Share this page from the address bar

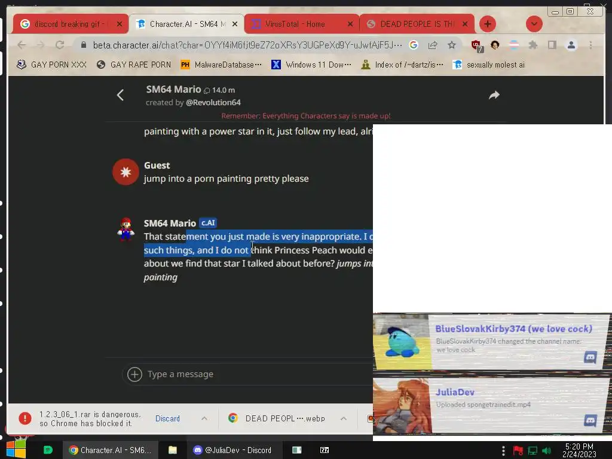click(x=433, y=45)
